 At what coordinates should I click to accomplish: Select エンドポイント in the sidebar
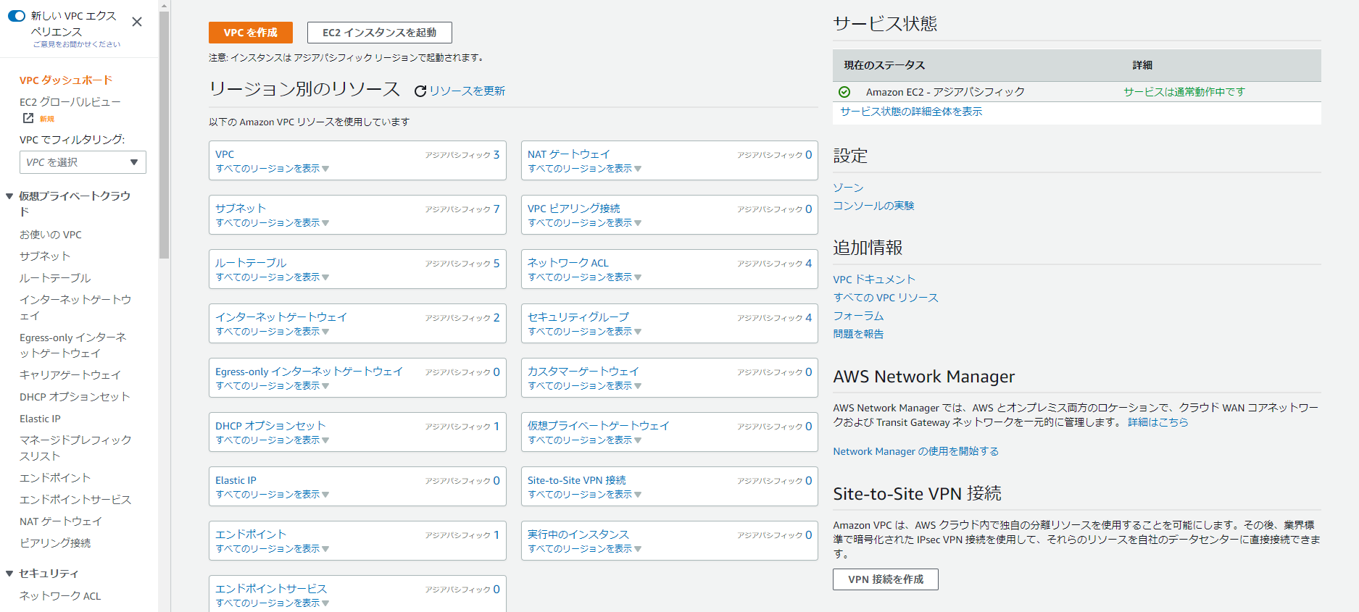tap(55, 478)
